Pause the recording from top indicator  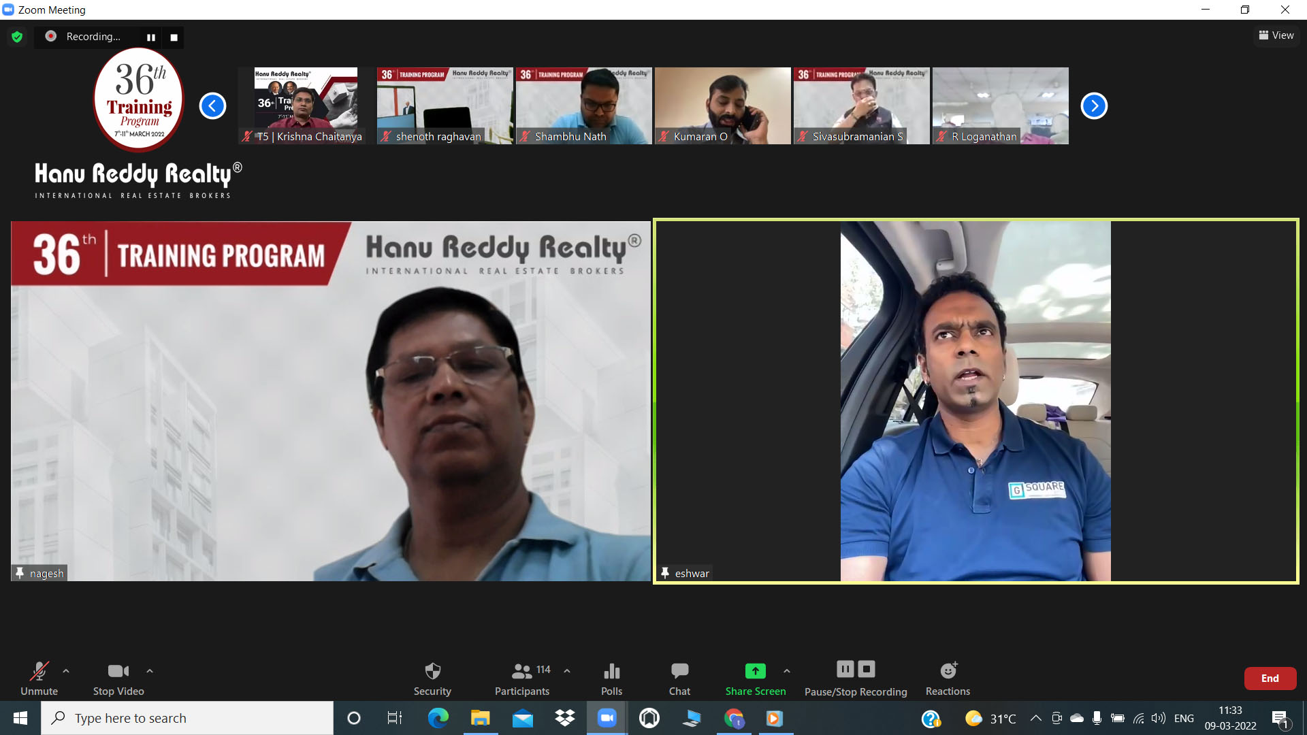[x=151, y=37]
